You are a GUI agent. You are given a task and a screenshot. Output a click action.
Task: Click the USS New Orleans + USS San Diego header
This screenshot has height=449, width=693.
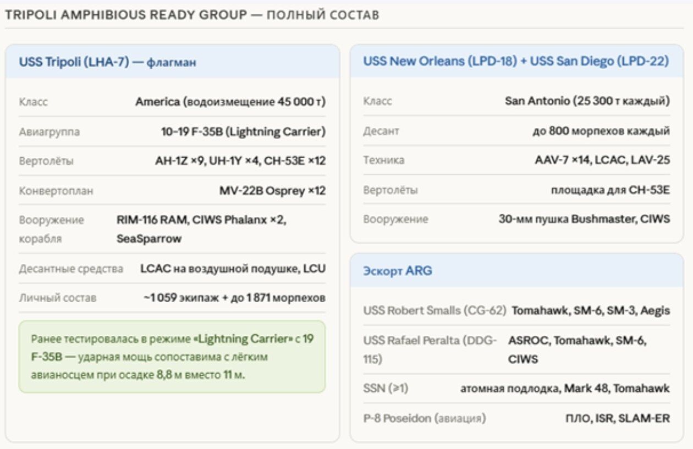(515, 62)
